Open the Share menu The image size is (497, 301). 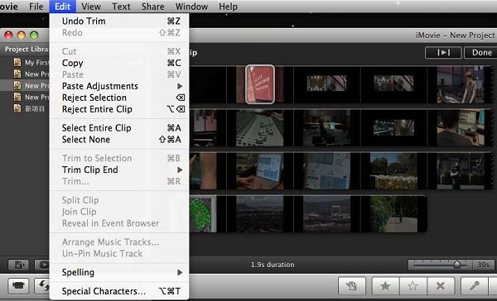click(152, 7)
